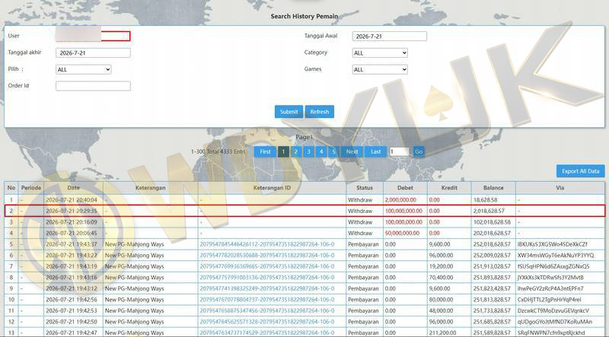Select pagination page 1
609x337 pixels.
click(283, 151)
